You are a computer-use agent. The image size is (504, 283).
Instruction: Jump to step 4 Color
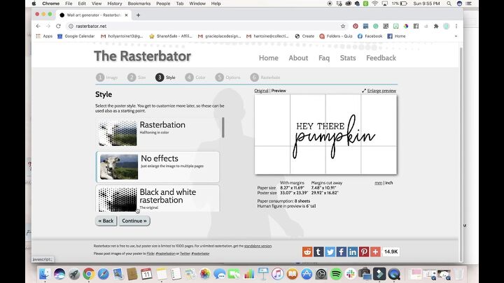[x=195, y=78]
